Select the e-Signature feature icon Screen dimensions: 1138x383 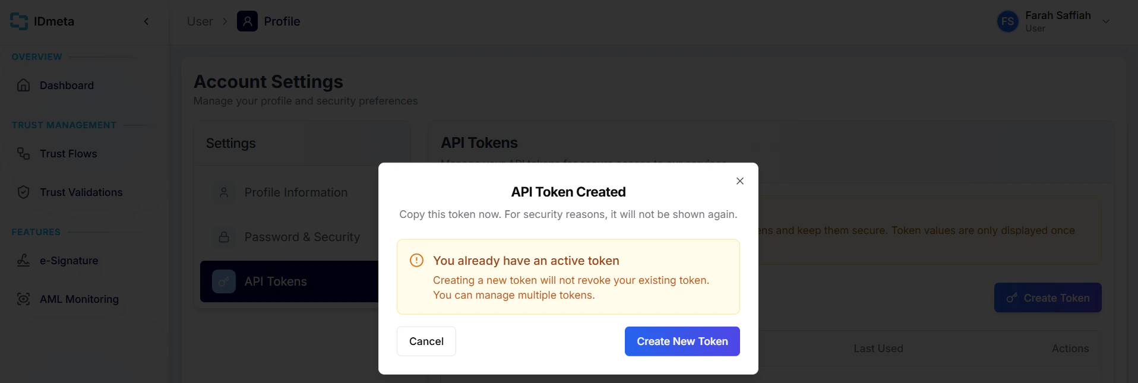[23, 260]
